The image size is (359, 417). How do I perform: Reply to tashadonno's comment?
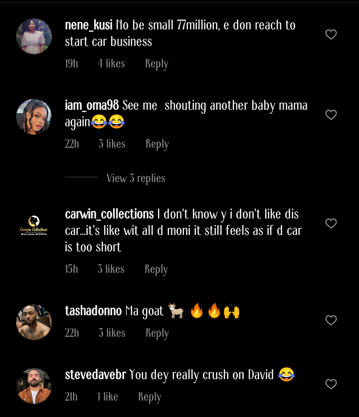tap(157, 333)
